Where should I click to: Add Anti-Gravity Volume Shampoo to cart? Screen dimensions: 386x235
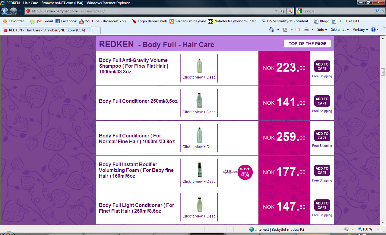coord(322,66)
